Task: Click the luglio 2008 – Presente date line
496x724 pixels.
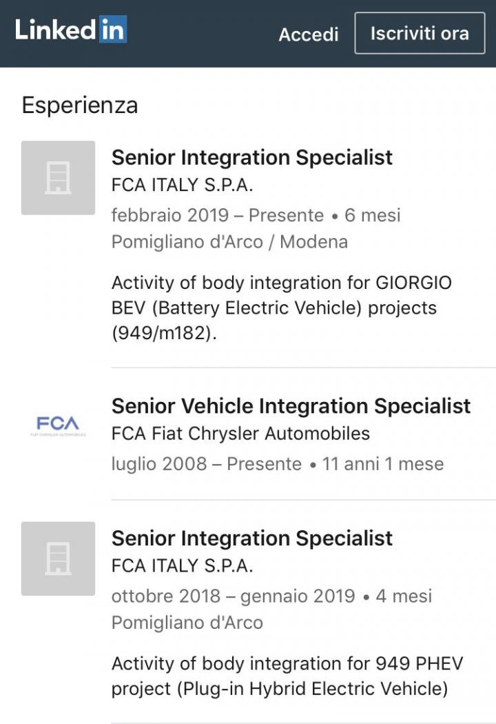Action: (277, 464)
